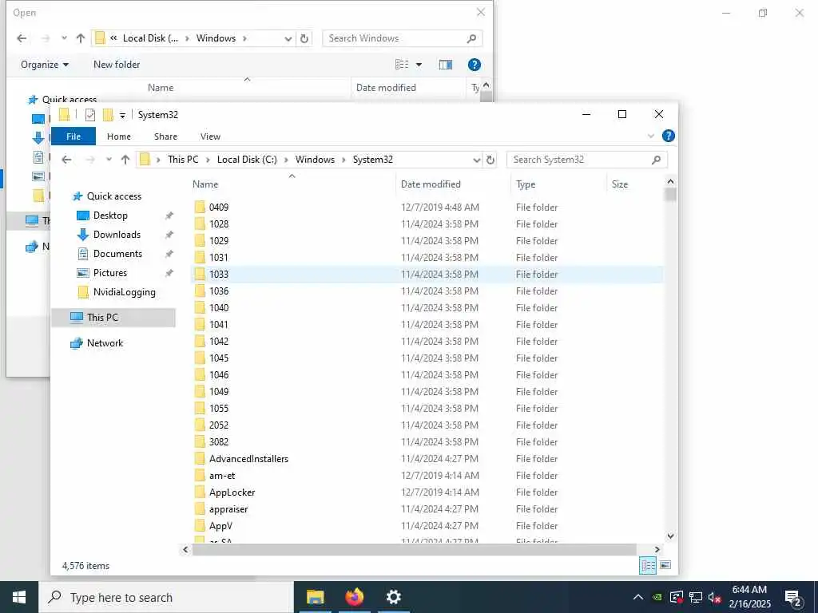This screenshot has height=613, width=818.
Task: Go up one level in System32 window
Action: point(125,160)
